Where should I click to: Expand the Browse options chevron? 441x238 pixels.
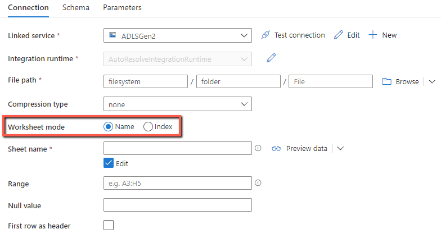pyautogui.click(x=432, y=81)
